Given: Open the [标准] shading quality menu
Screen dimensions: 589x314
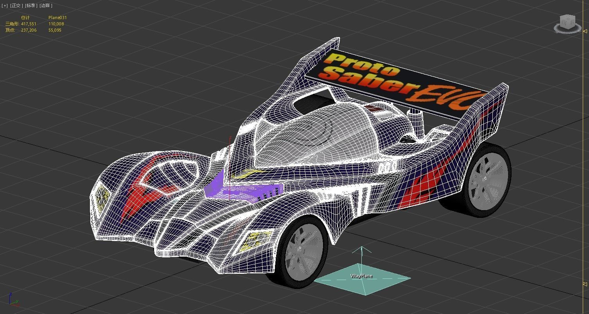Looking at the screenshot, I should [x=32, y=5].
